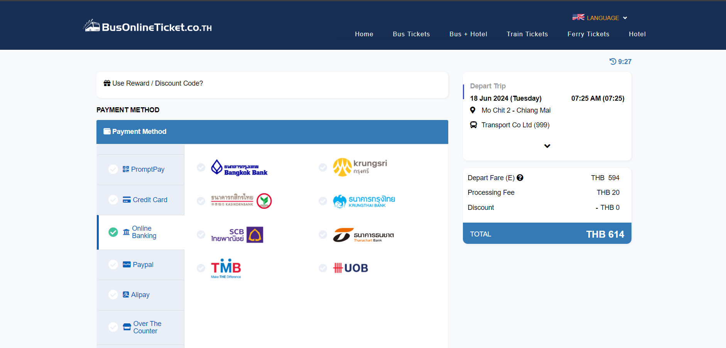Select Krungthai Bank radio button
This screenshot has width=726, height=348.
point(323,201)
